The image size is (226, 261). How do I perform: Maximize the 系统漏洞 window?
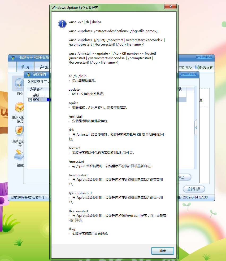[189, 74]
